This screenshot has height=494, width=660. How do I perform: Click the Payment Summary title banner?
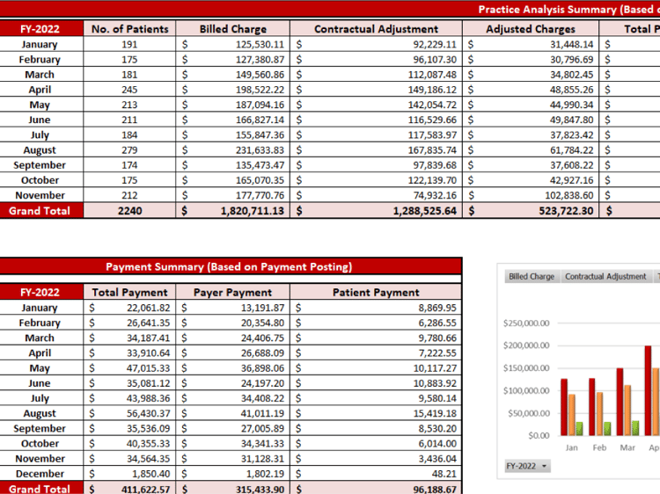(x=229, y=266)
